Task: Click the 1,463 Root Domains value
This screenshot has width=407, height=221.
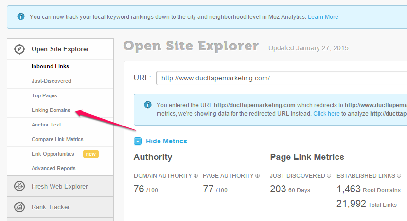Action: click(x=349, y=189)
